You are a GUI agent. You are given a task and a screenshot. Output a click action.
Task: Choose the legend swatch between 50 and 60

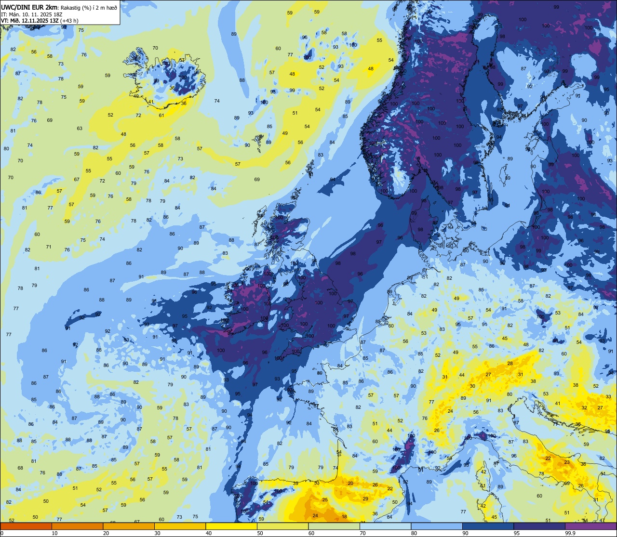[x=282, y=526]
